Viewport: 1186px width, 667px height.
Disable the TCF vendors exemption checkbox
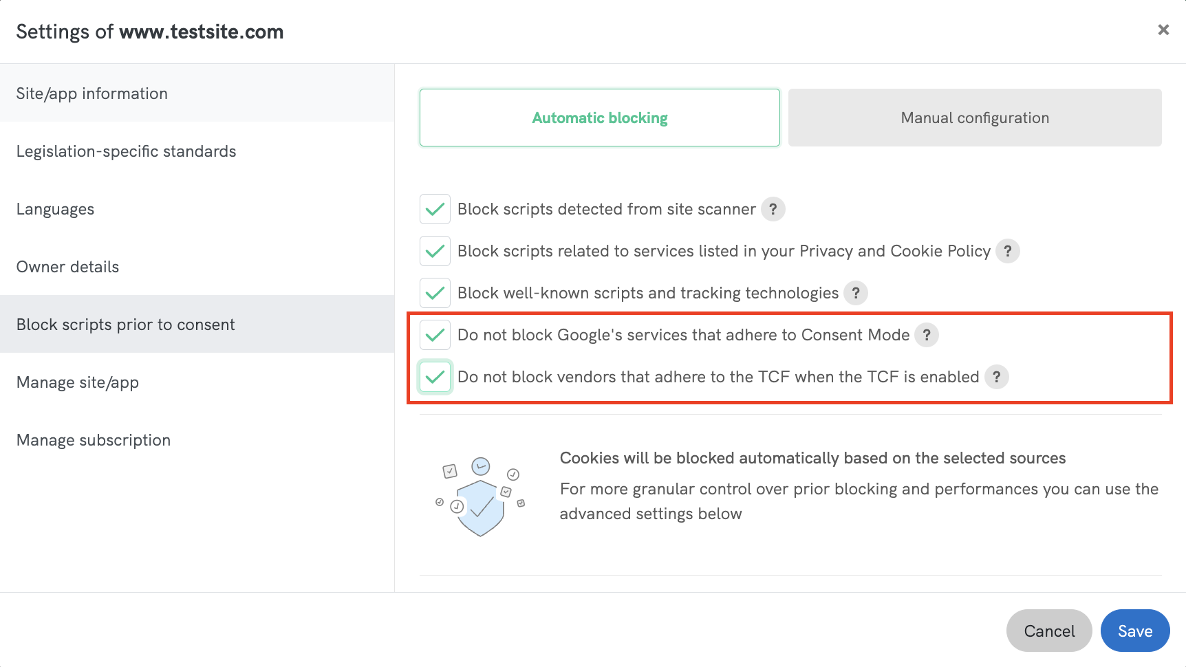click(x=435, y=377)
